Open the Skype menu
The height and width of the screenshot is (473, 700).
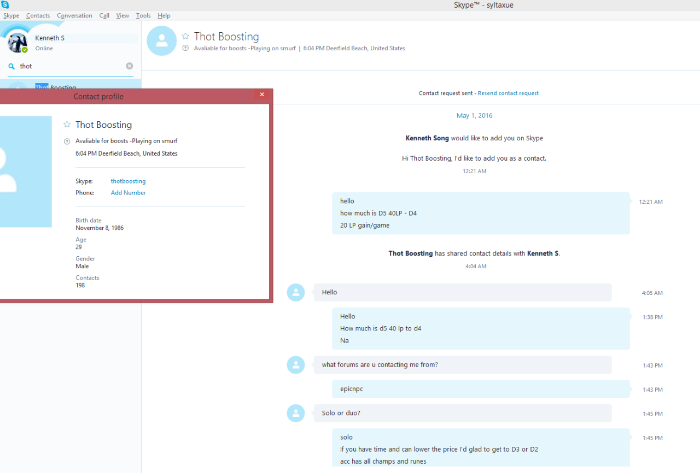[11, 16]
